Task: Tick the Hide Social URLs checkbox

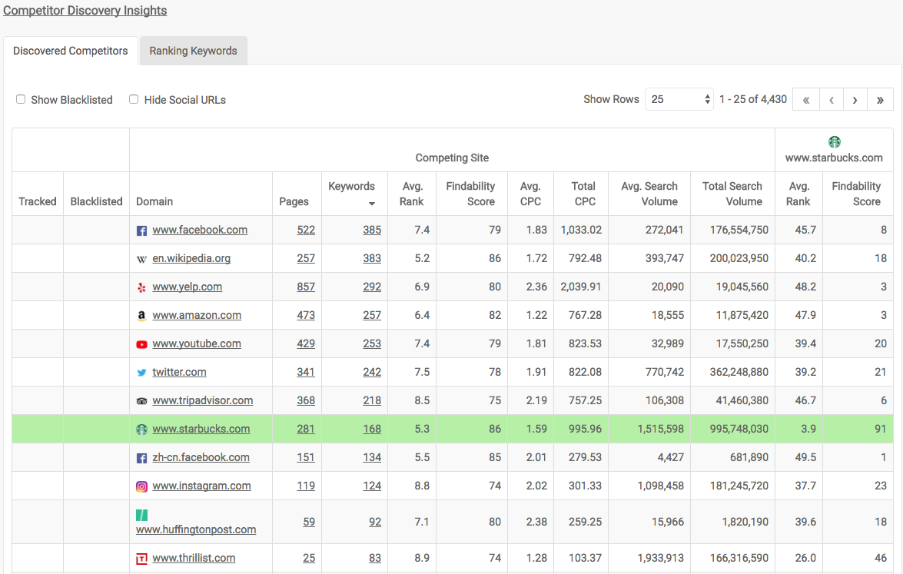Action: 134,99
